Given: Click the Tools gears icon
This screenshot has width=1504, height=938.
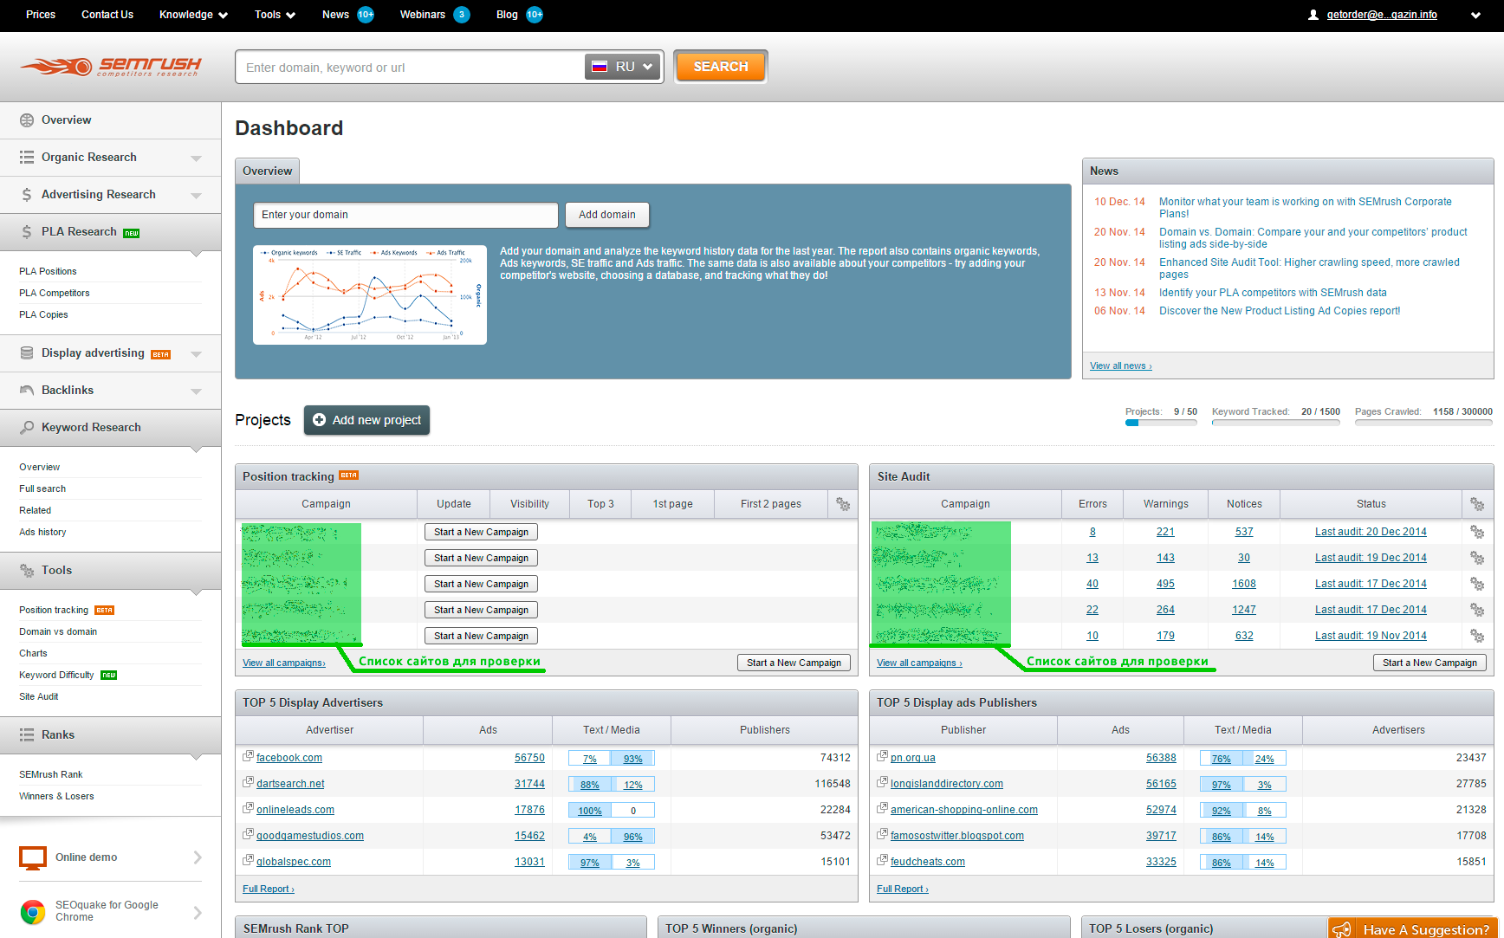Looking at the screenshot, I should pyautogui.click(x=27, y=571).
